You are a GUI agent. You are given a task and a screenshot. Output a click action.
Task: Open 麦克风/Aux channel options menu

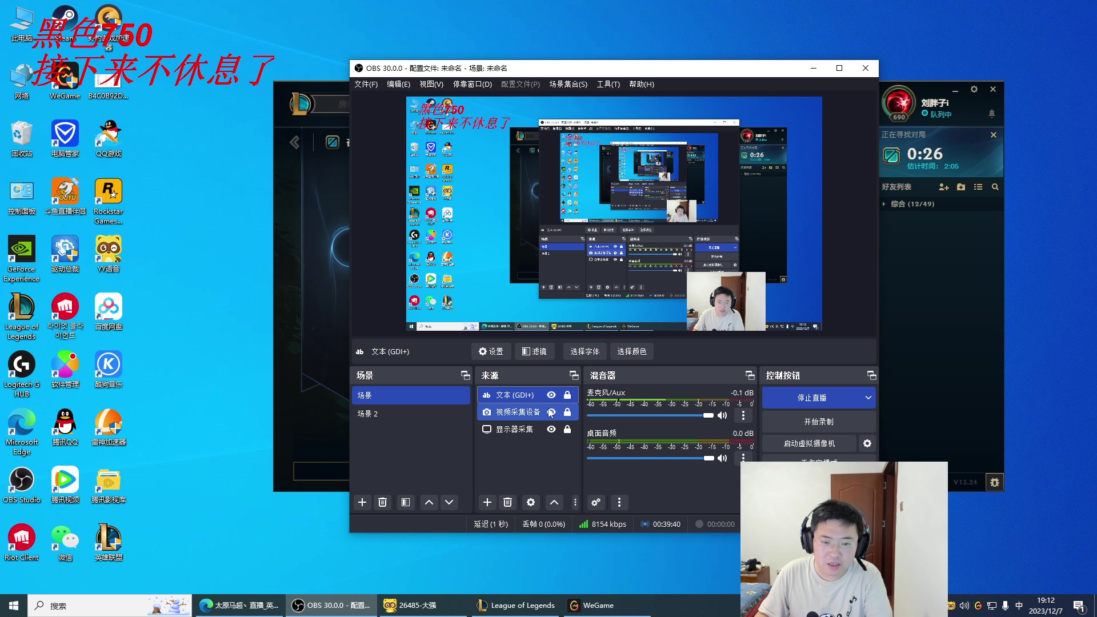pyautogui.click(x=743, y=415)
